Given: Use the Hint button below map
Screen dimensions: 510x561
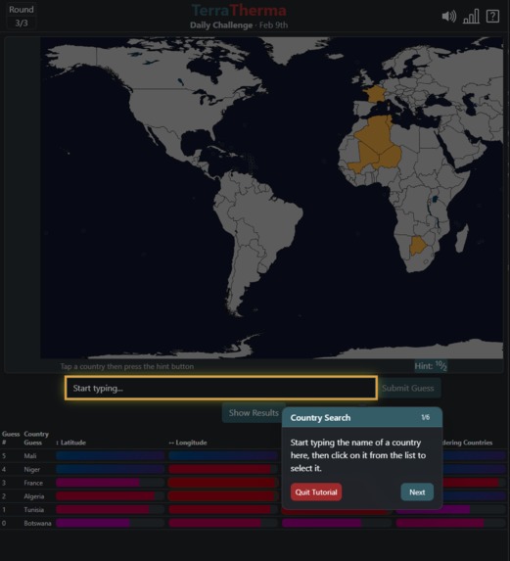Looking at the screenshot, I should 431,366.
